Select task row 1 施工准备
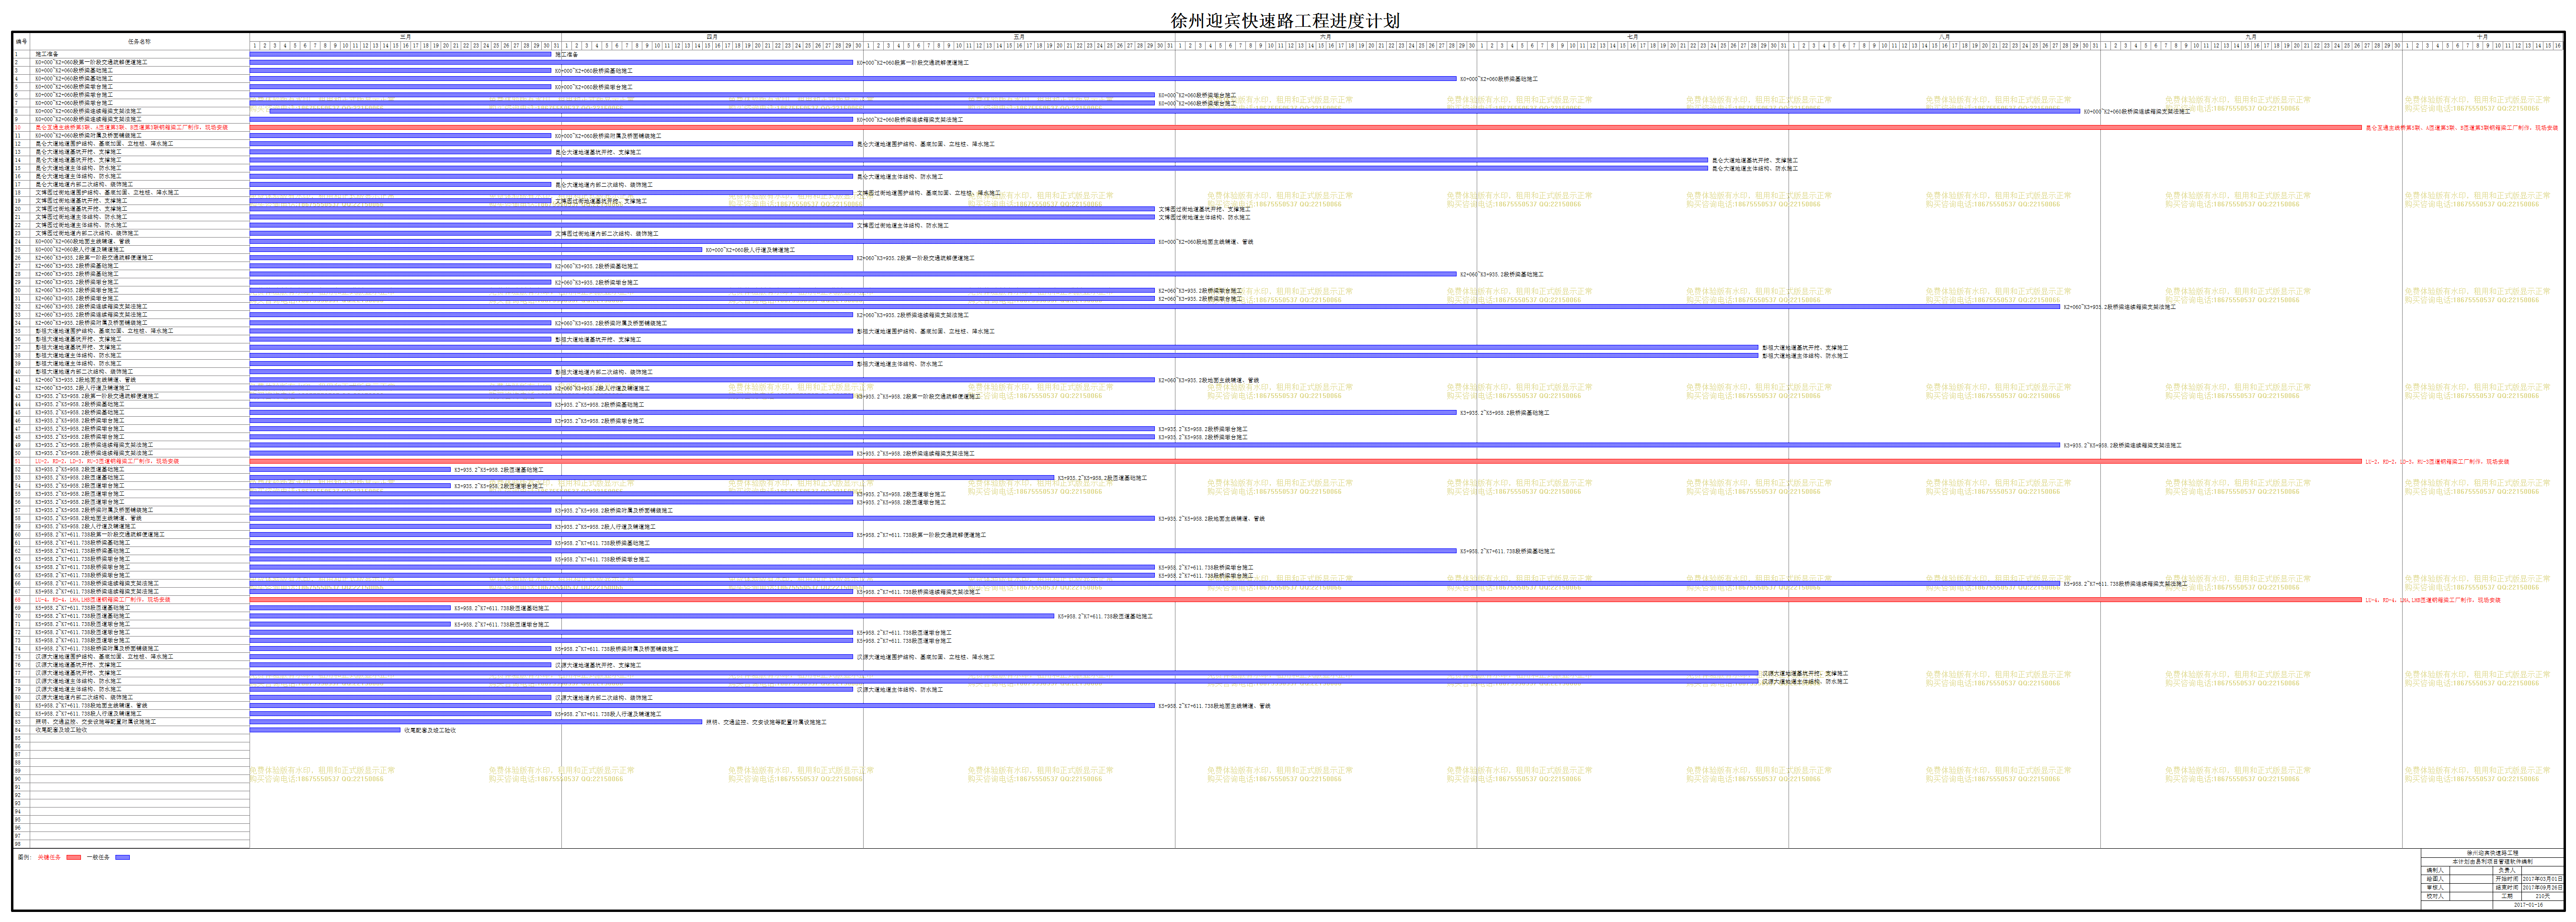This screenshot has height=922, width=2576. point(131,54)
